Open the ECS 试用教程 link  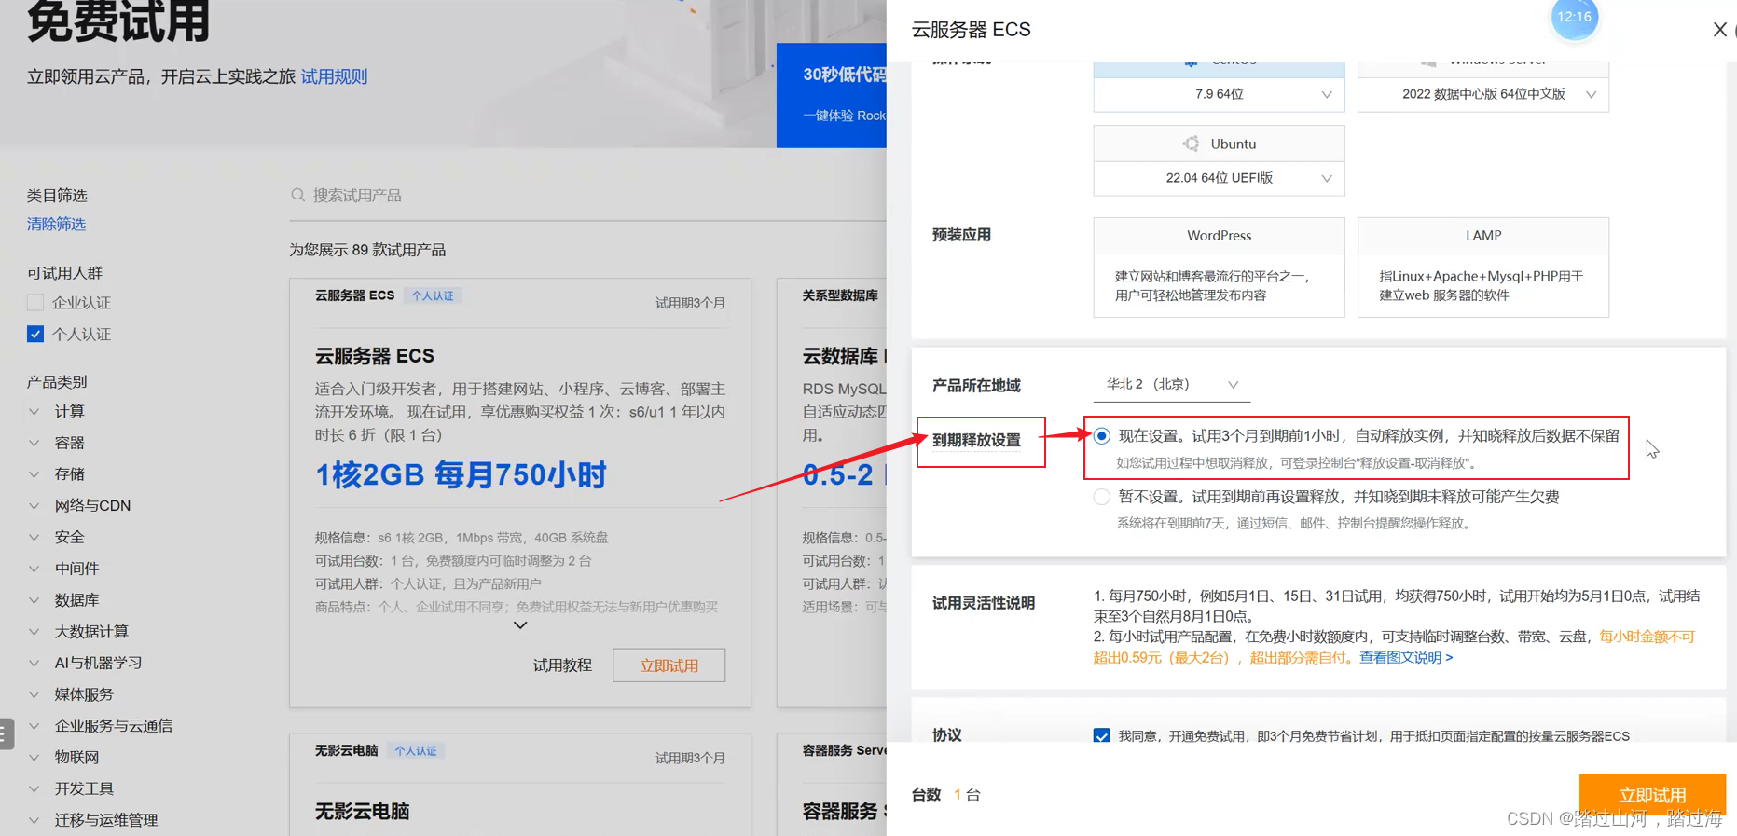pyautogui.click(x=562, y=665)
